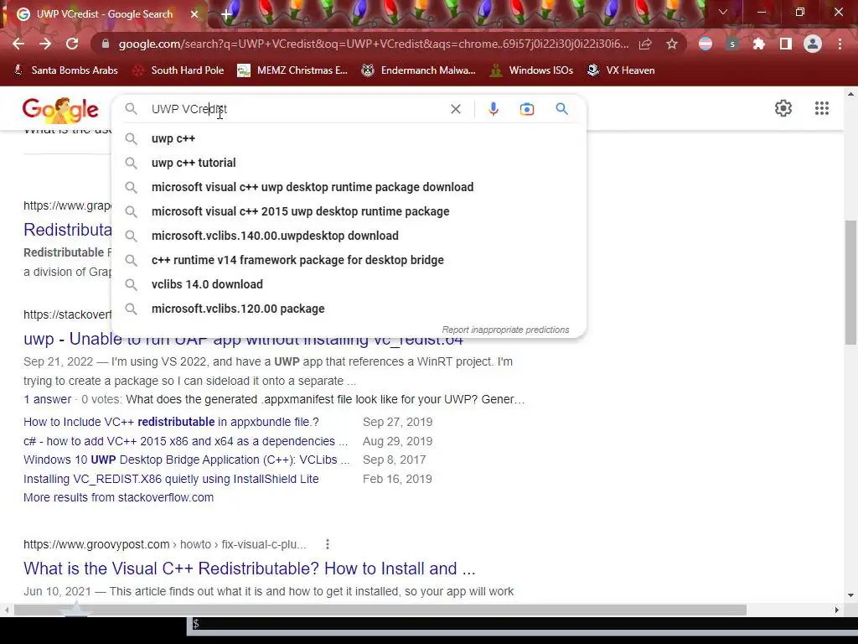Open new tab with plus button
Image resolution: width=858 pixels, height=644 pixels.
click(x=226, y=14)
